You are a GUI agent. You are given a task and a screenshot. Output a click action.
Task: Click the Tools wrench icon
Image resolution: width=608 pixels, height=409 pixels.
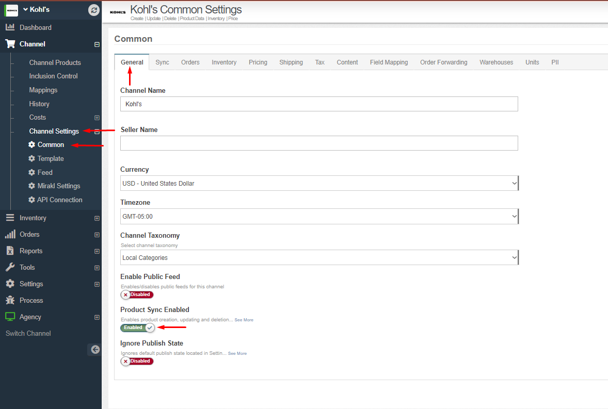10,267
